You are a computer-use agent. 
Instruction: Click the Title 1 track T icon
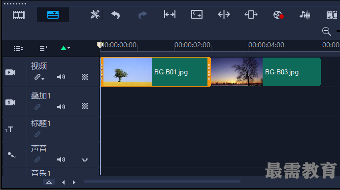(x=9, y=129)
